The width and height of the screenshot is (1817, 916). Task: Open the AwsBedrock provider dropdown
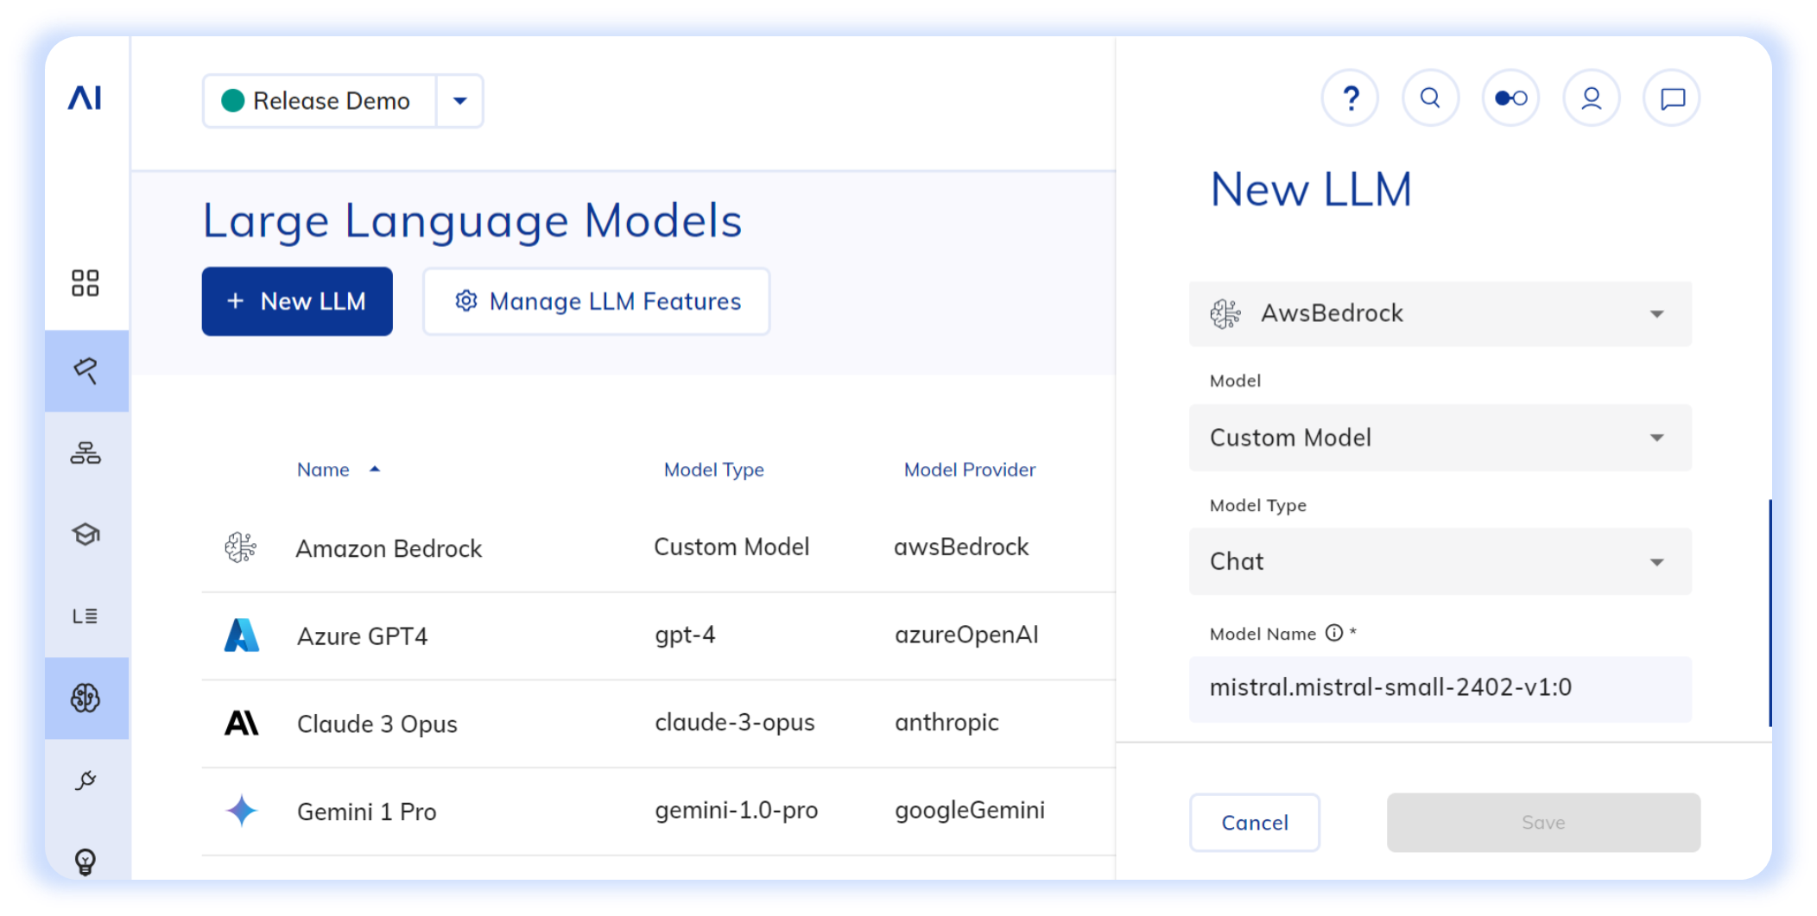(1440, 313)
